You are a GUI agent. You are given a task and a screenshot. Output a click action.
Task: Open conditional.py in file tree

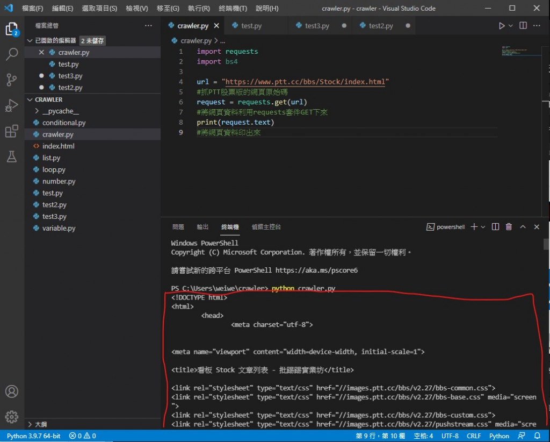point(92,123)
